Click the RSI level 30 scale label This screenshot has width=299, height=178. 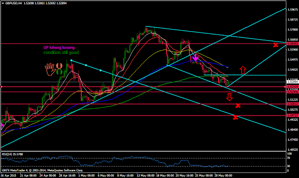coord(288,166)
